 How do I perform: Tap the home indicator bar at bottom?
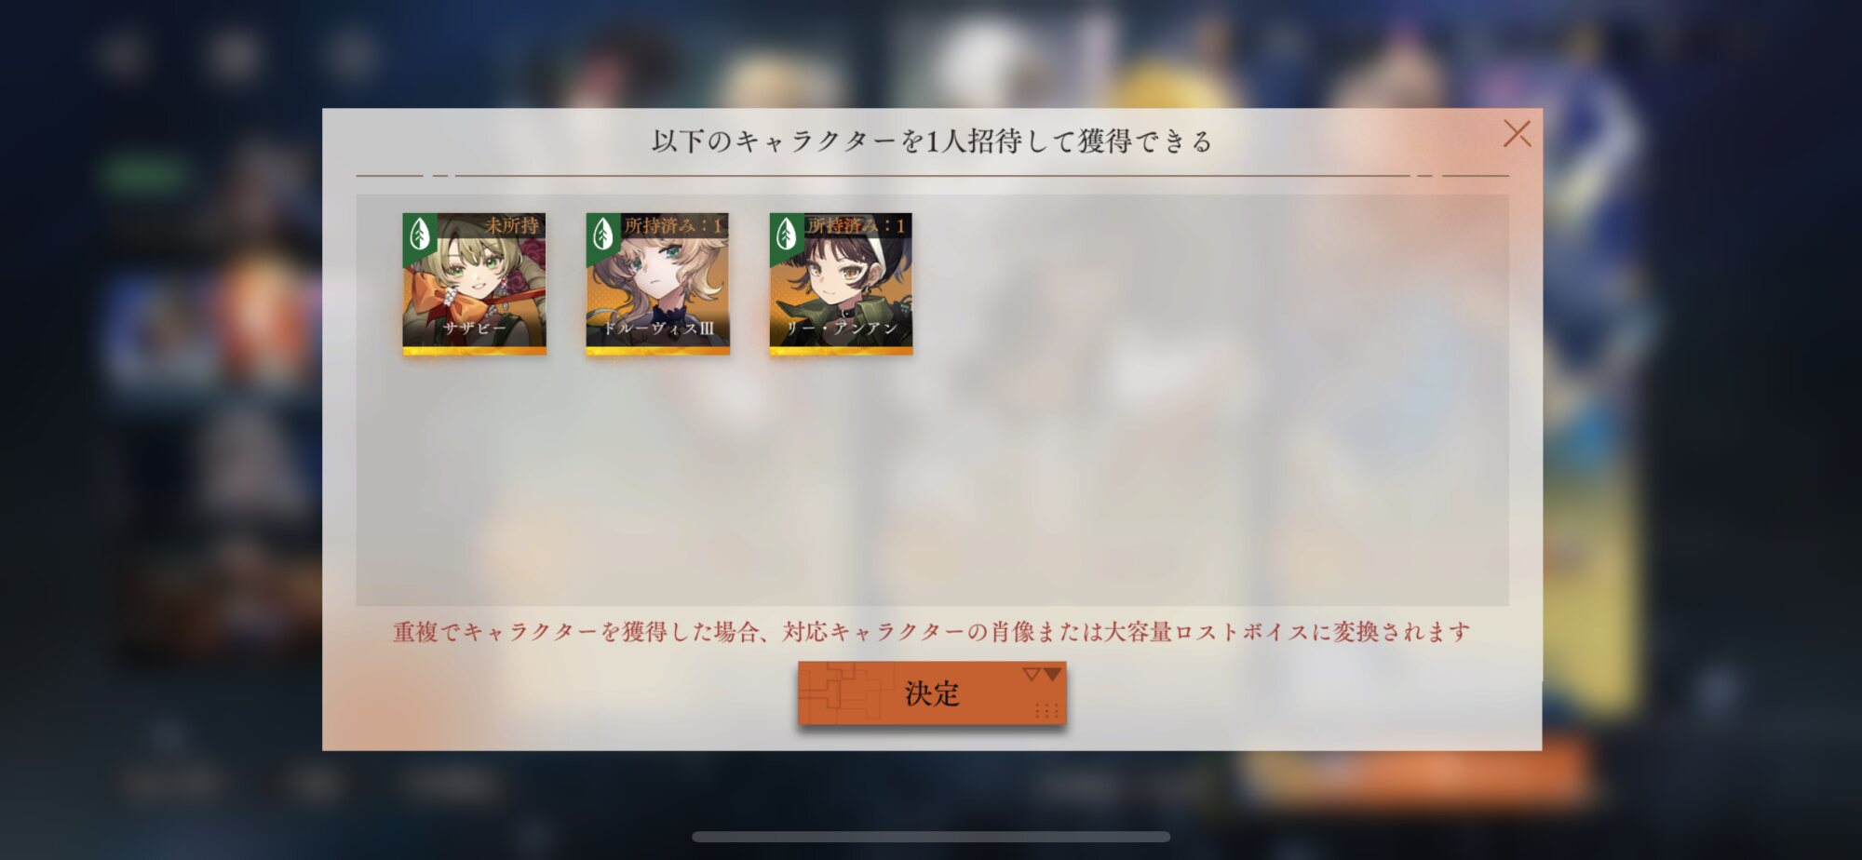[x=931, y=837]
